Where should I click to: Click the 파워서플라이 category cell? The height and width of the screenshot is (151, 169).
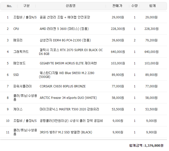click(22, 86)
